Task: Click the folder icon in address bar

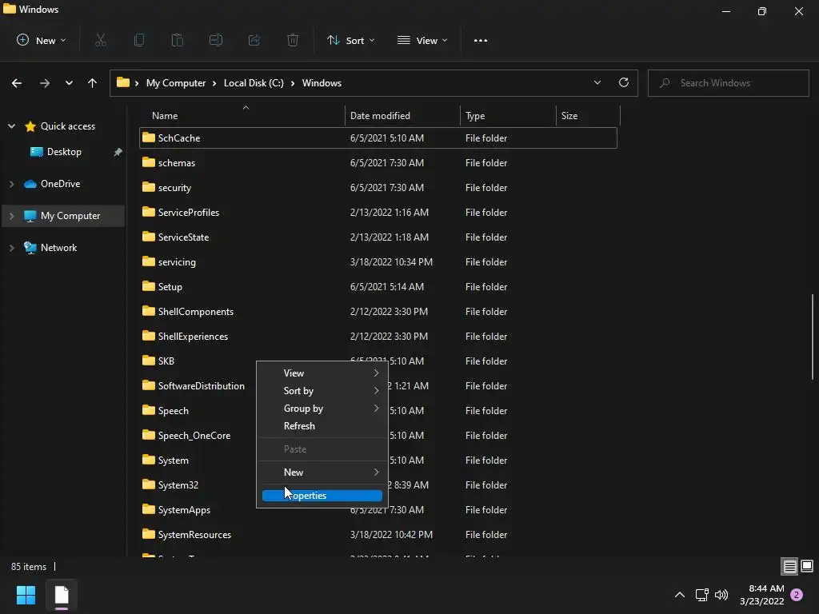Action: (x=122, y=82)
